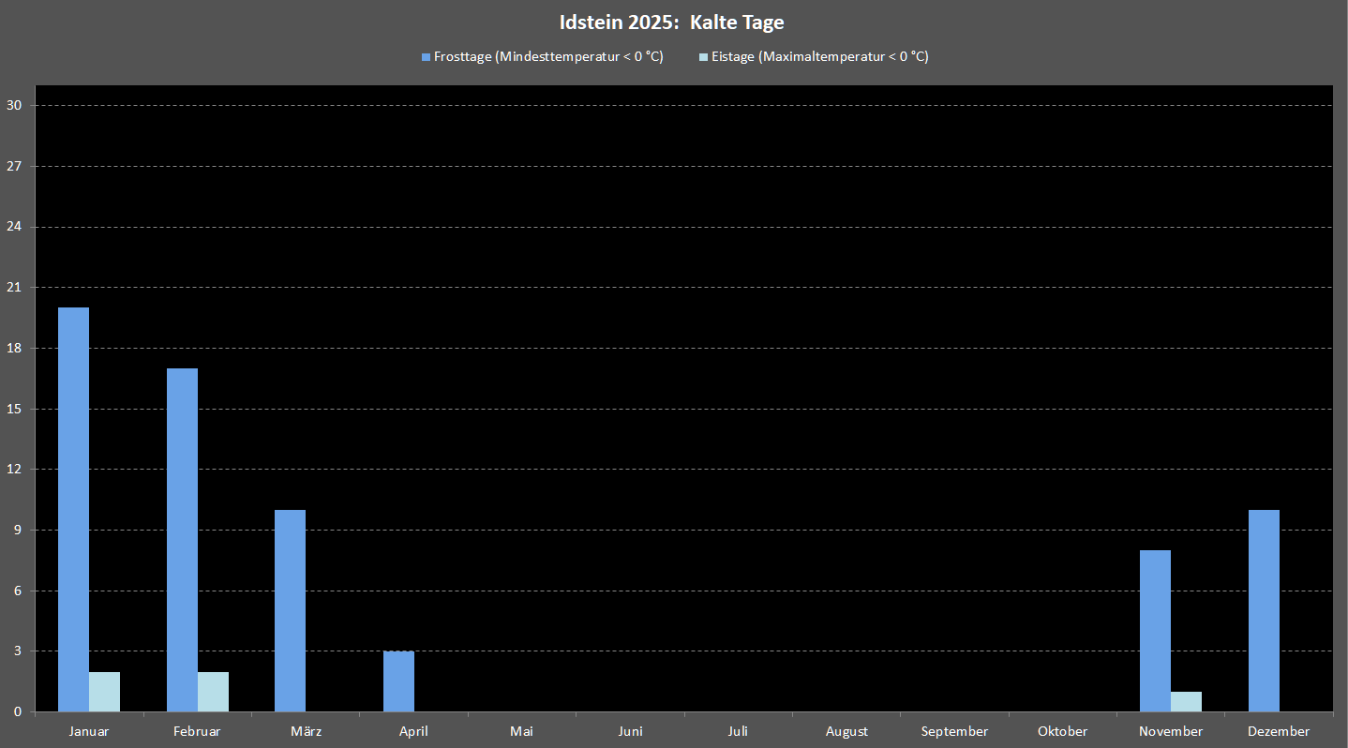This screenshot has width=1348, height=748.
Task: Click the Februar Eistage bar
Action: click(213, 692)
